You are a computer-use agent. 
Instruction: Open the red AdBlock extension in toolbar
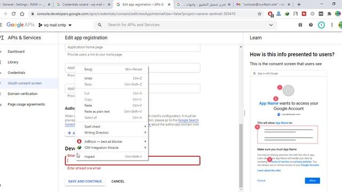[270, 14]
